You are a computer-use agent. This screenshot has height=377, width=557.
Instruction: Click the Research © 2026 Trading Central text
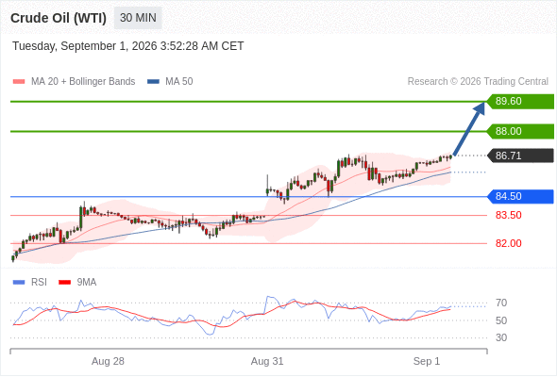point(478,82)
